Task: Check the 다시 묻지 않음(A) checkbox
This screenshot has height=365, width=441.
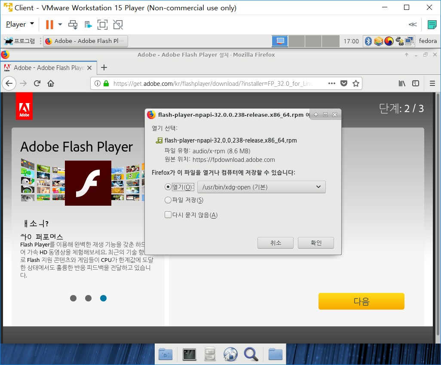Action: click(168, 215)
